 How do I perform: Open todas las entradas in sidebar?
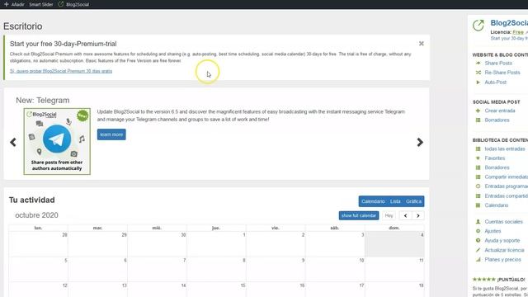coord(505,148)
